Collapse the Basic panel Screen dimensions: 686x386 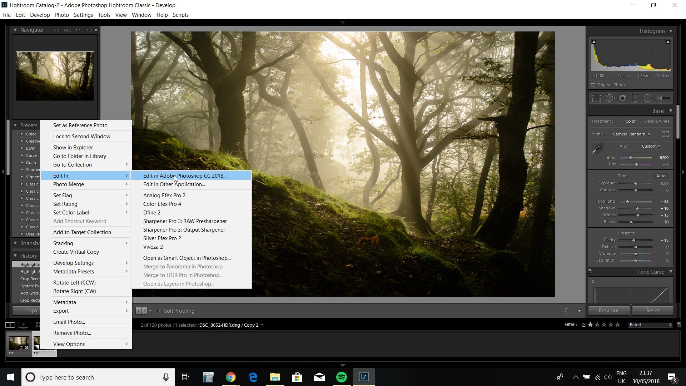pyautogui.click(x=671, y=111)
